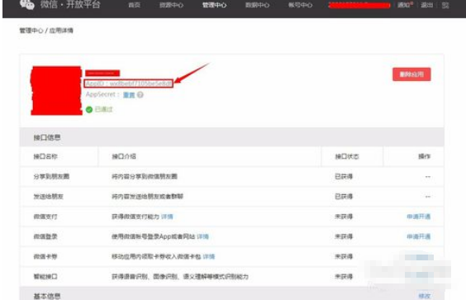
Task: Click 未获得 status in 微信支付 row
Action: pos(344,217)
